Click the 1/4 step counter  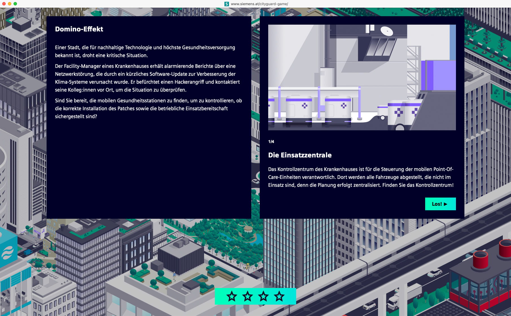pos(271,142)
